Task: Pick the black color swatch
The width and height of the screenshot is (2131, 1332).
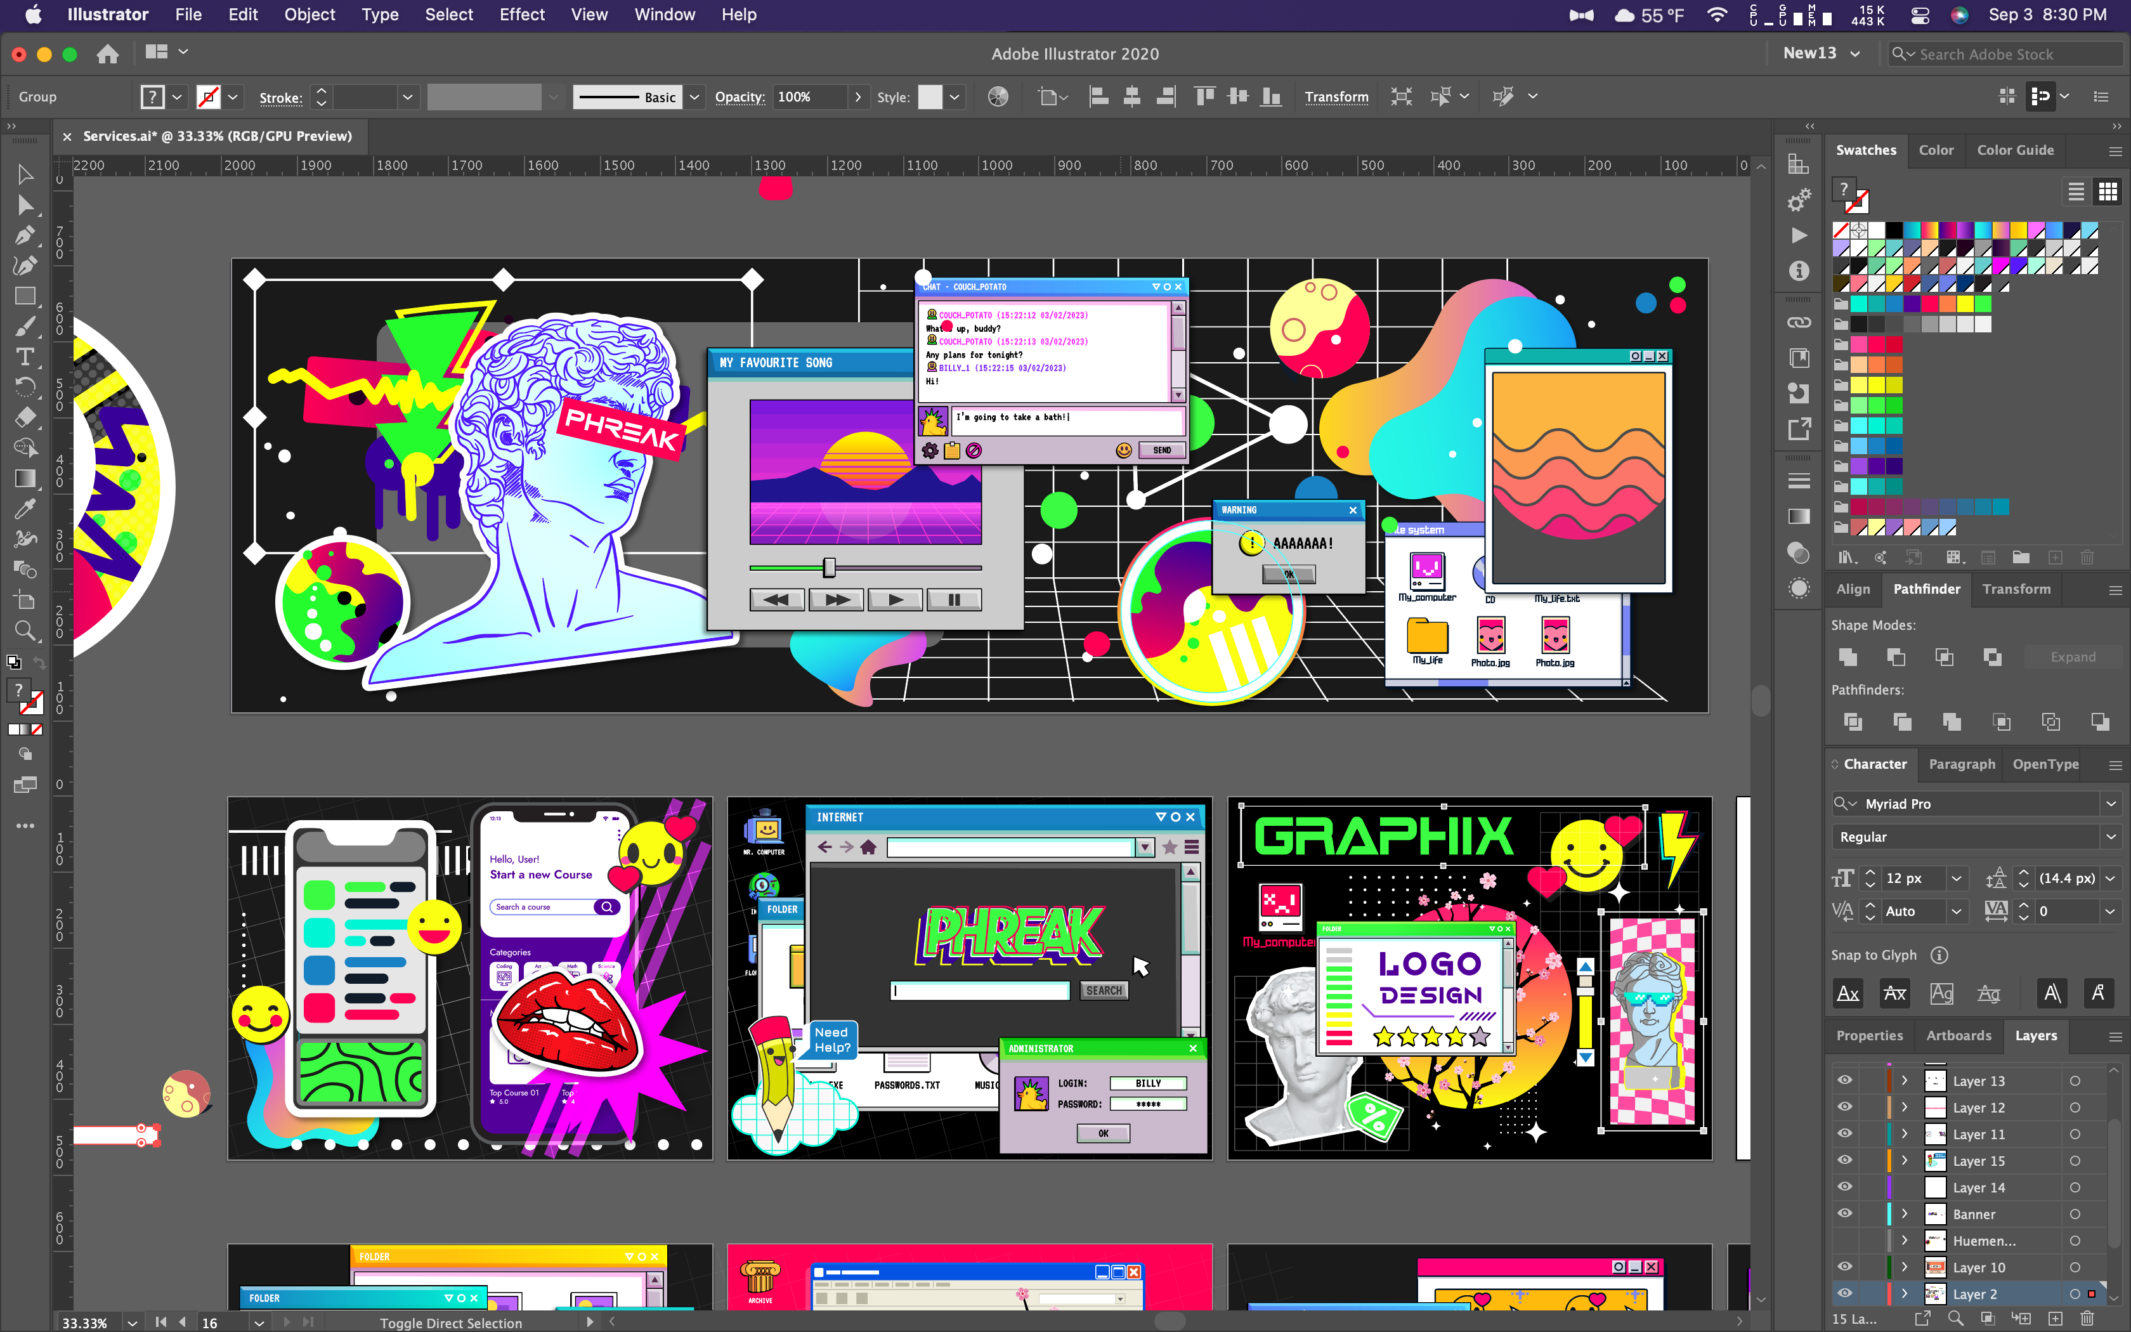Action: pos(1893,231)
